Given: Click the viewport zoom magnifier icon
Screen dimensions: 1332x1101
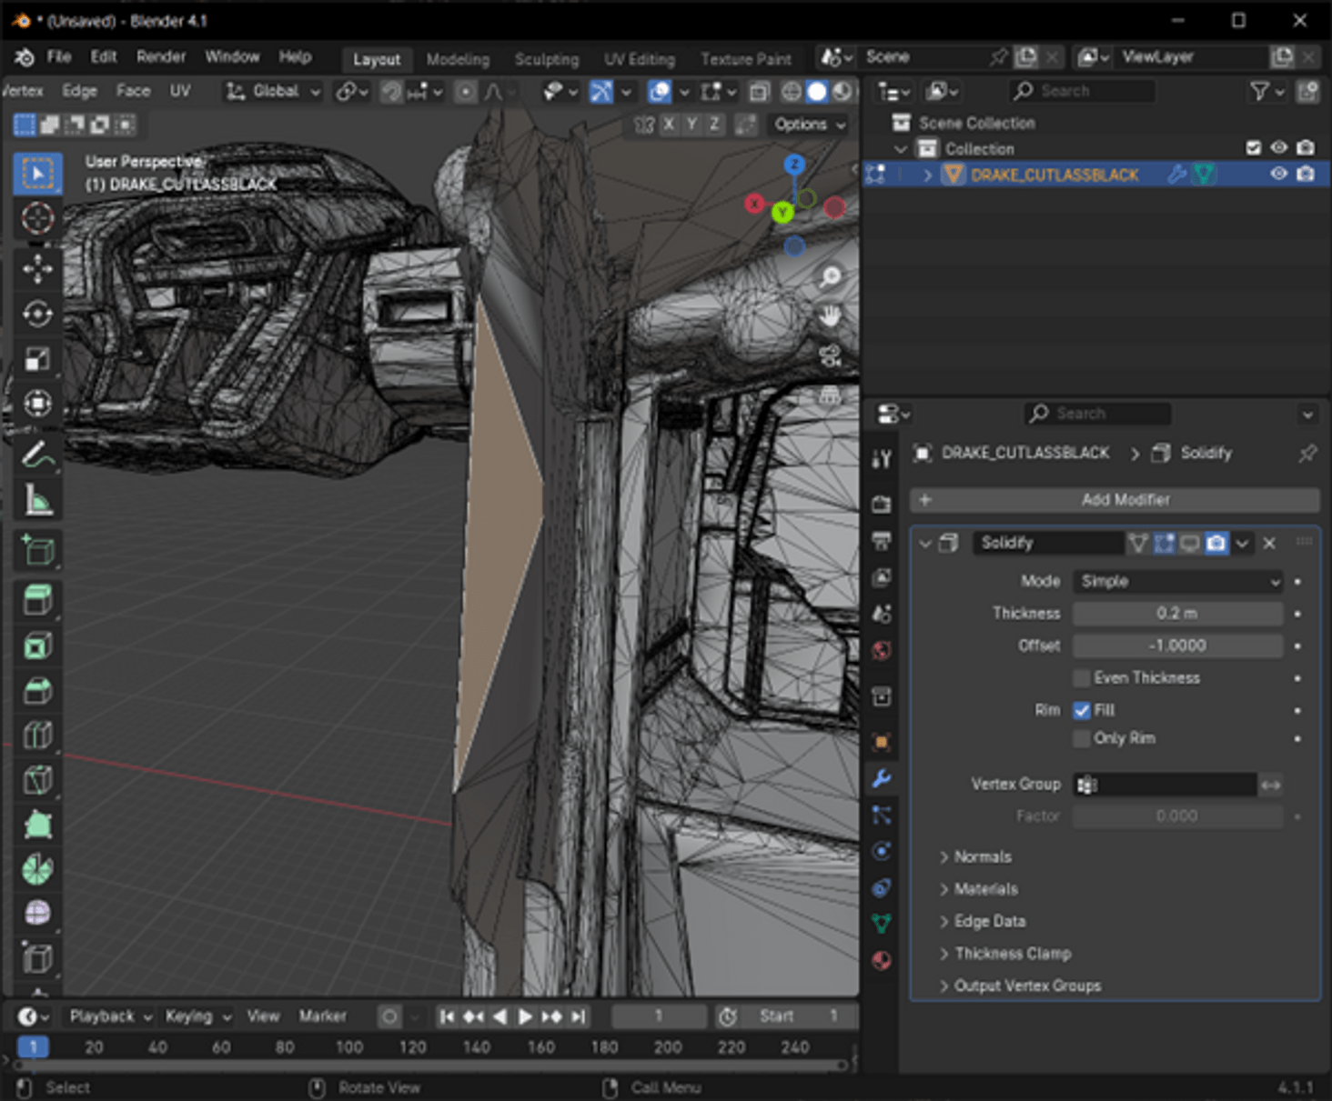Looking at the screenshot, I should 830,276.
